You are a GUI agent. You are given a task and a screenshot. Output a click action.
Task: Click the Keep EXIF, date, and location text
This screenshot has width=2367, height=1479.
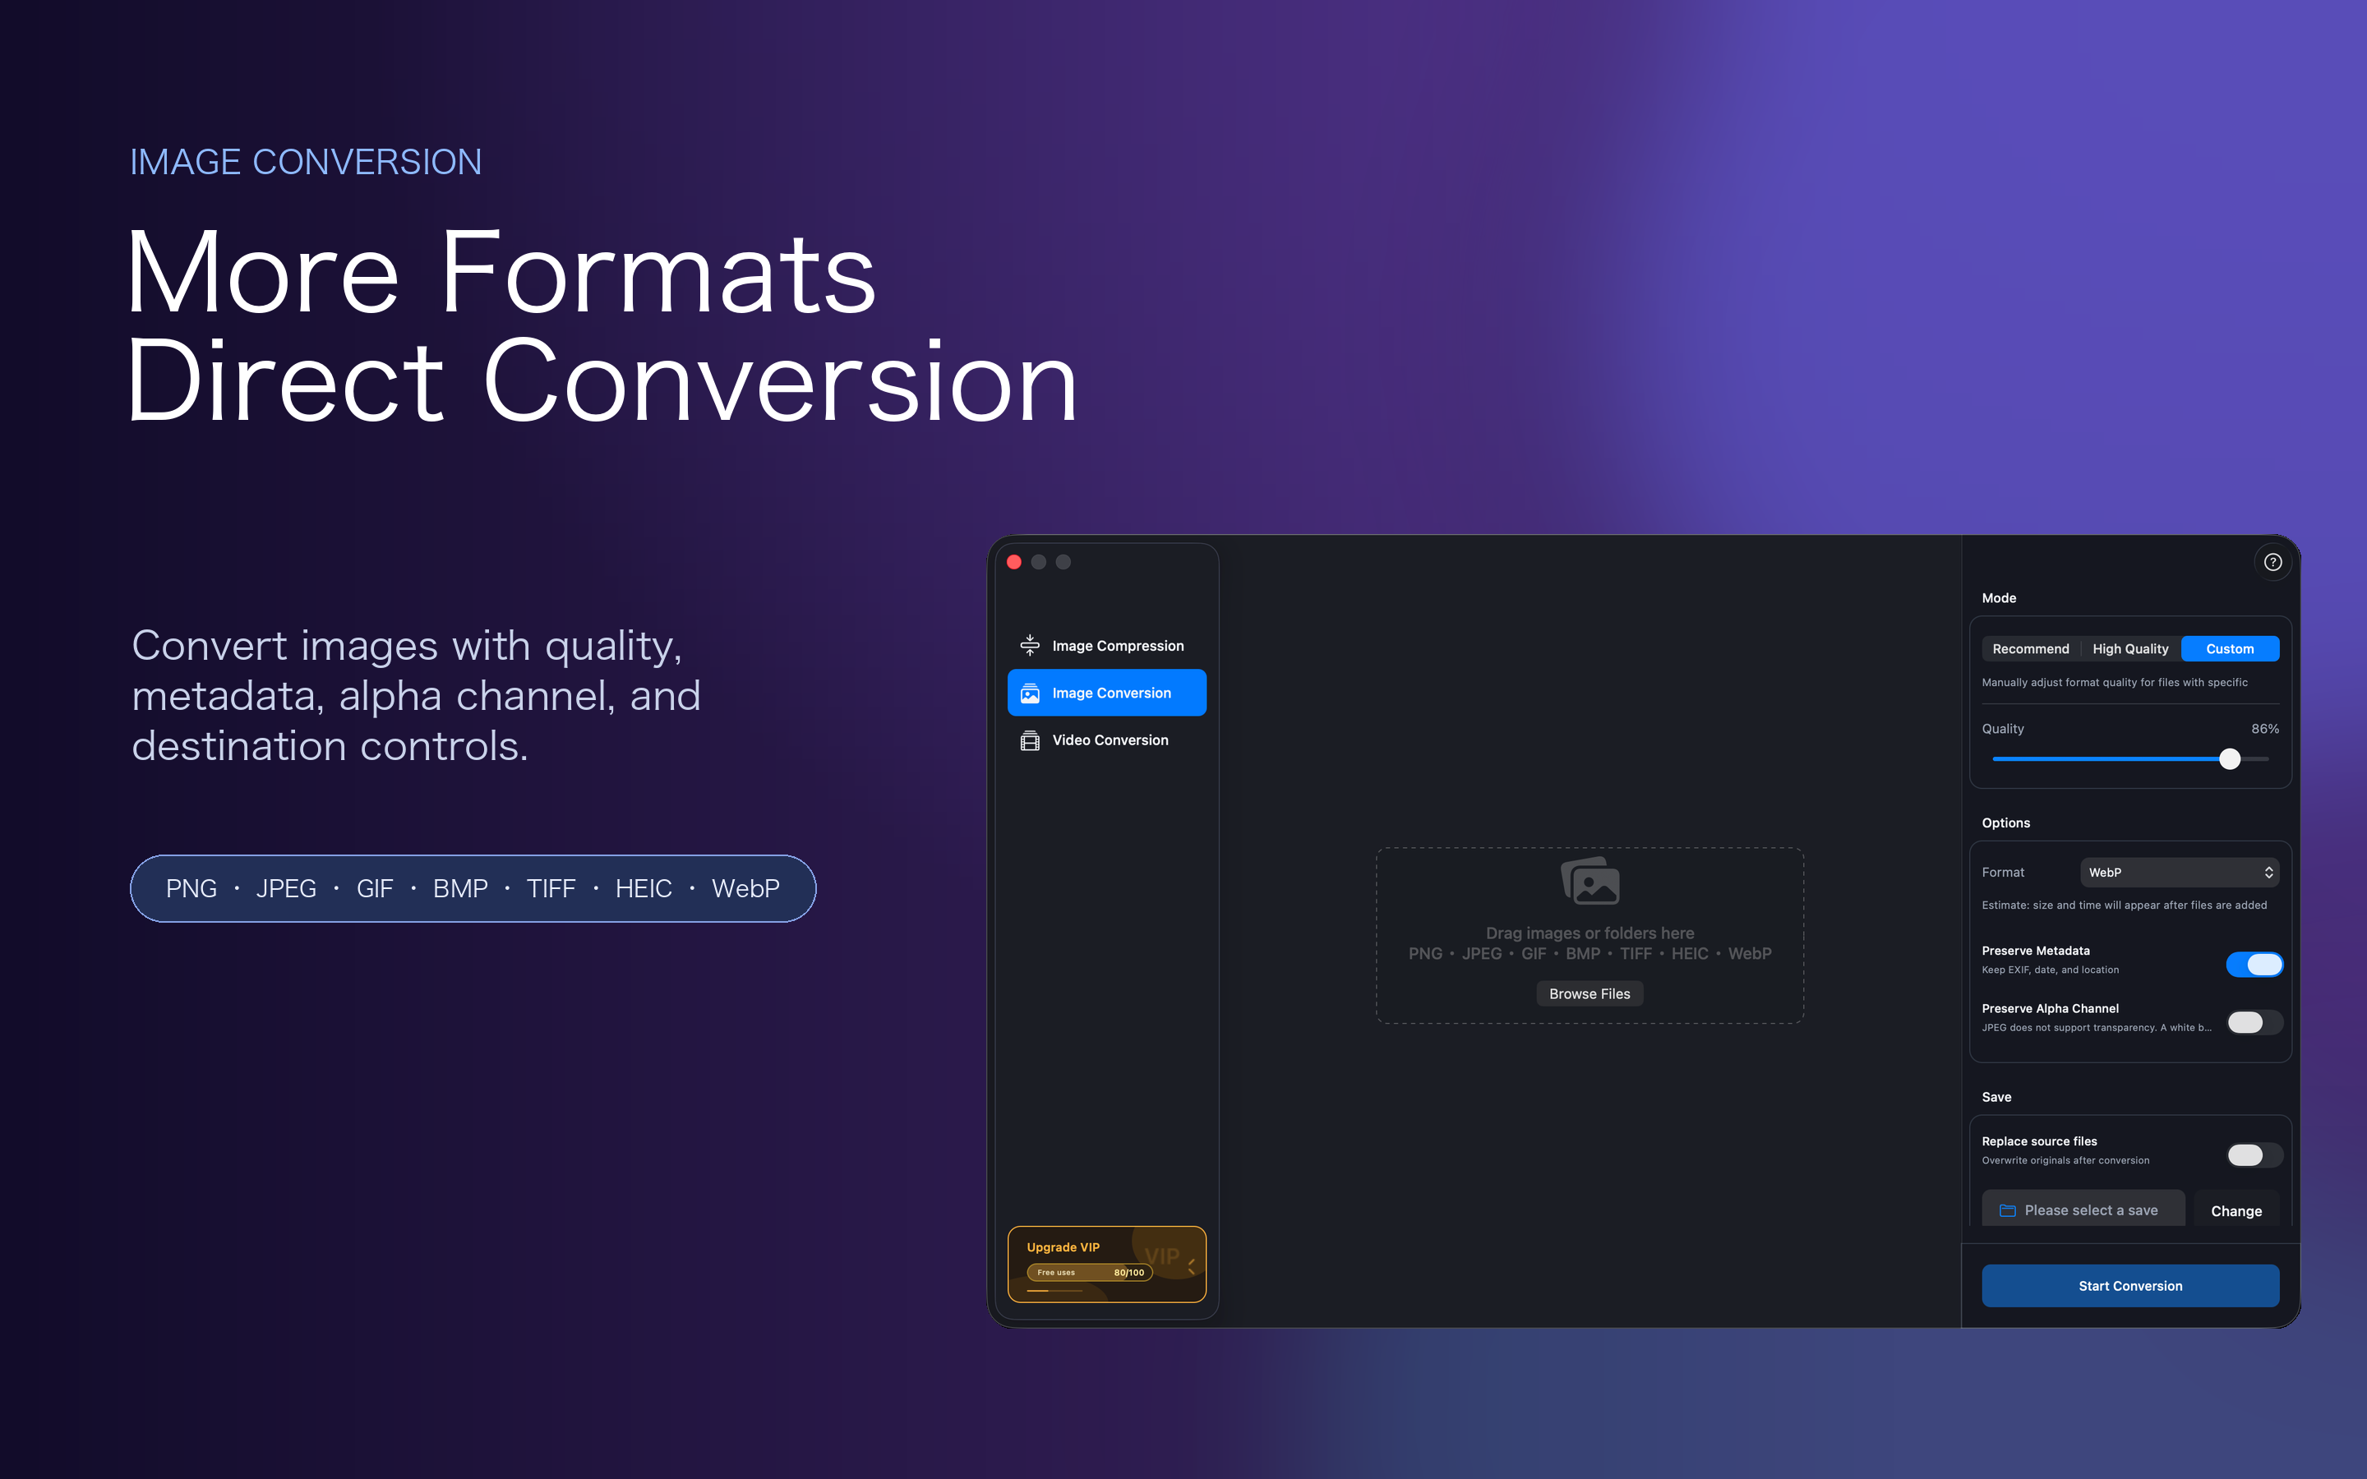2050,970
